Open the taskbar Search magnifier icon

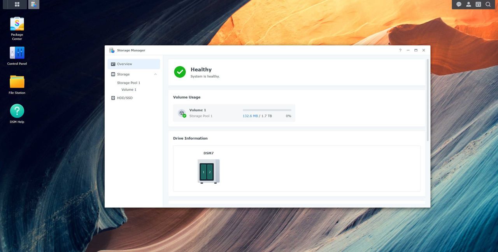[x=488, y=4]
